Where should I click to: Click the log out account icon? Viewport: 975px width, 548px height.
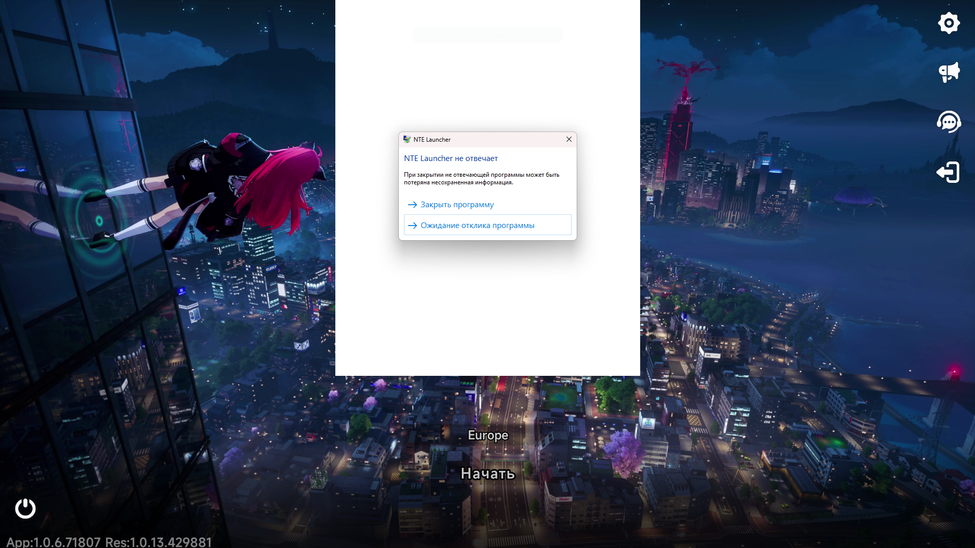(948, 172)
